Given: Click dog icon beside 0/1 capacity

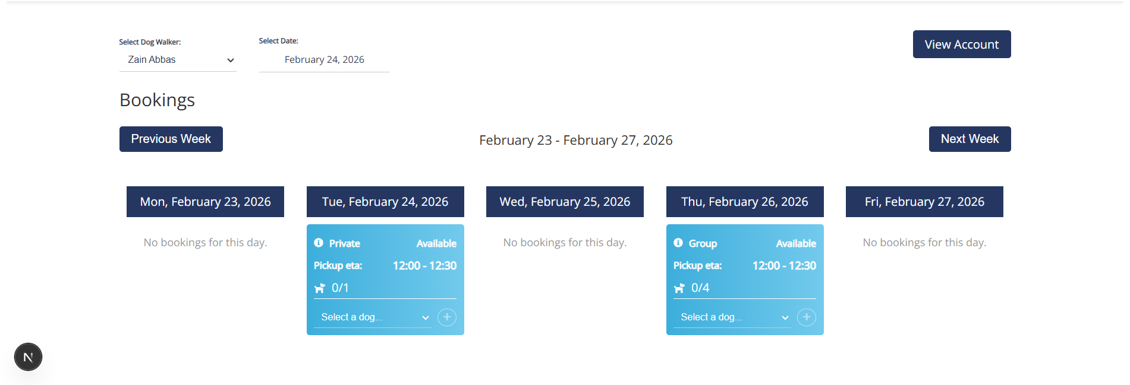Looking at the screenshot, I should click(x=320, y=288).
